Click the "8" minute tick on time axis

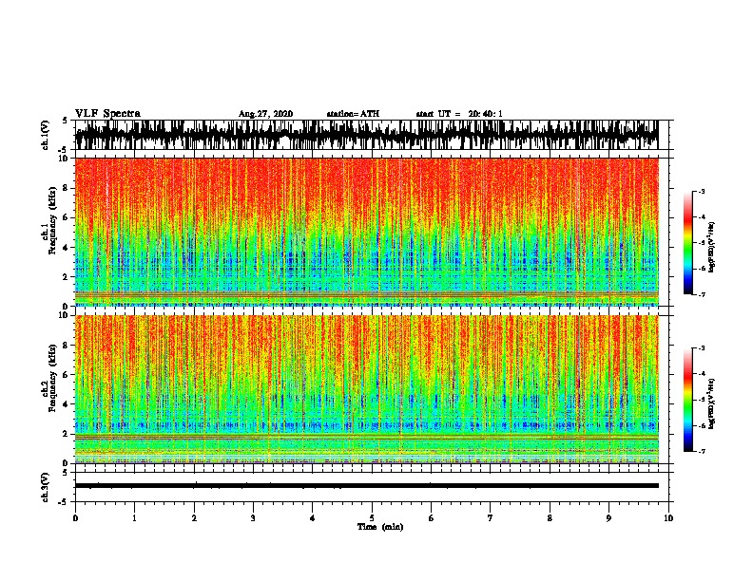(x=550, y=518)
